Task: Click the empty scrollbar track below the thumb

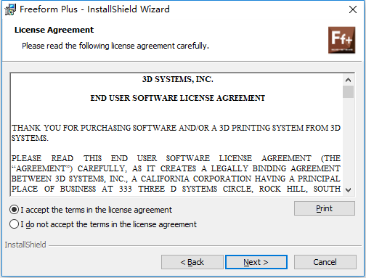Action: pyautogui.click(x=348, y=142)
